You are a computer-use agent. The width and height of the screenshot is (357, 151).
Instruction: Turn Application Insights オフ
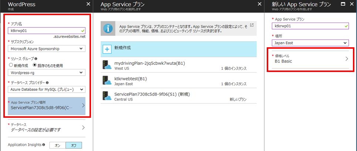pos(74,145)
